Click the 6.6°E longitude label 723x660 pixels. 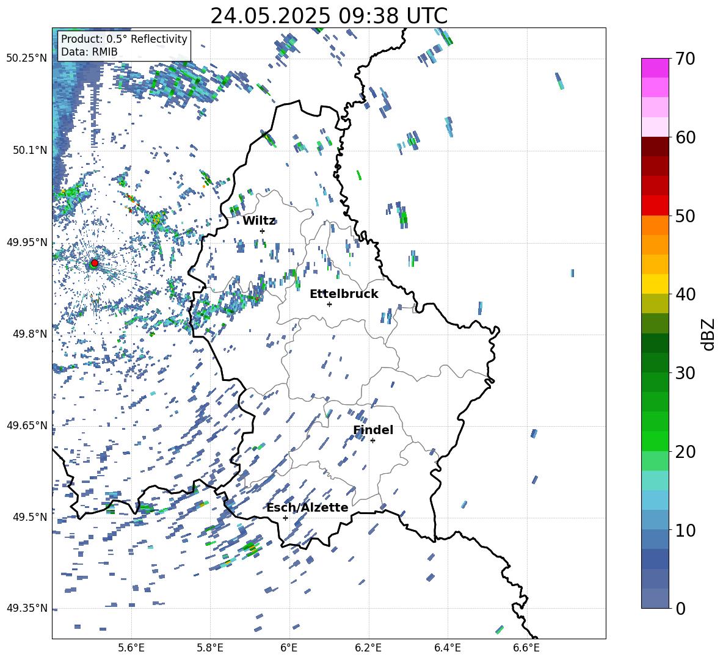click(526, 648)
